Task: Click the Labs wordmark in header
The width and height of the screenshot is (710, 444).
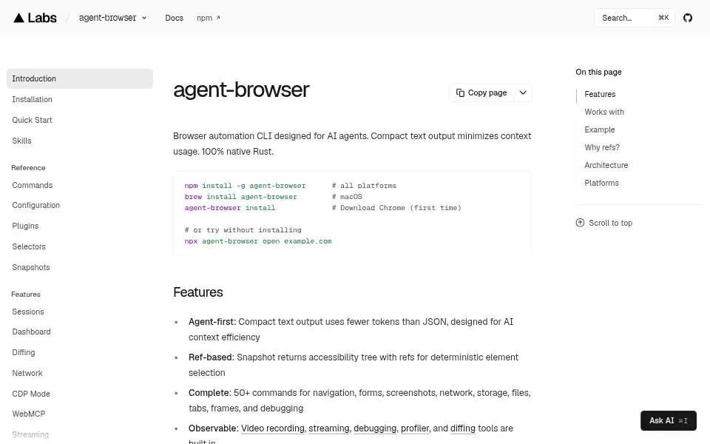Action: (x=42, y=18)
